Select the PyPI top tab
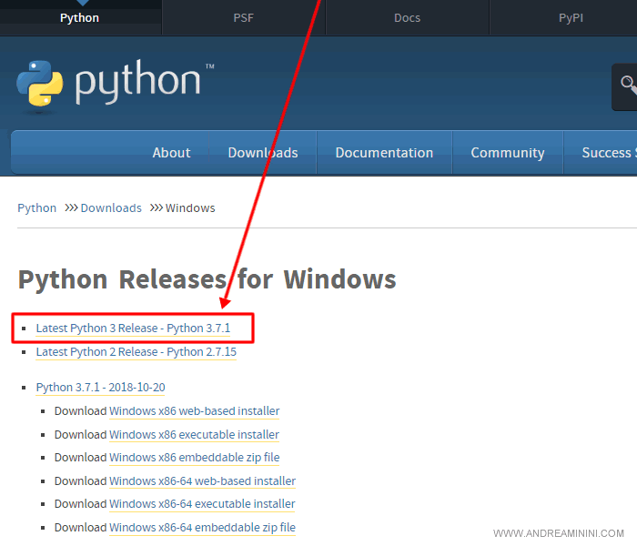637x546 pixels. pos(571,17)
